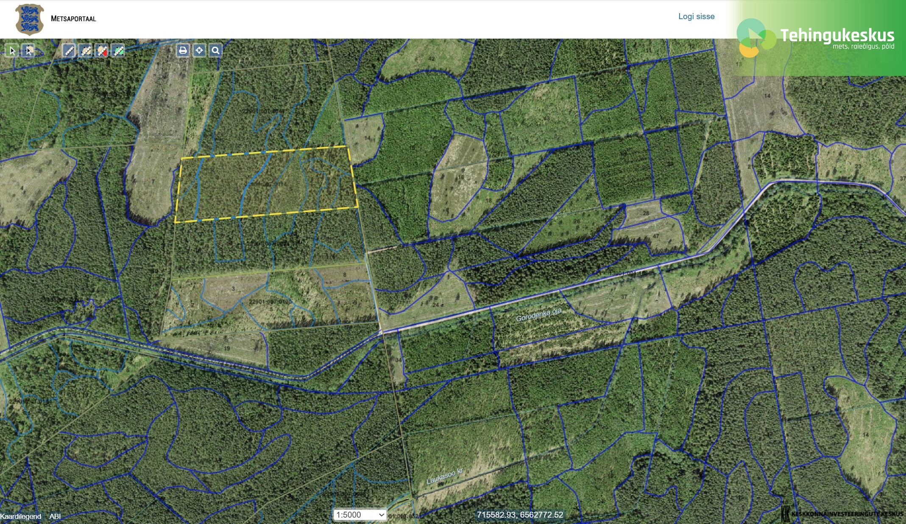
Task: Click the Metsaportaal title text
Action: pyautogui.click(x=73, y=19)
